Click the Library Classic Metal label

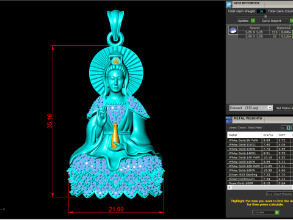[245, 128]
